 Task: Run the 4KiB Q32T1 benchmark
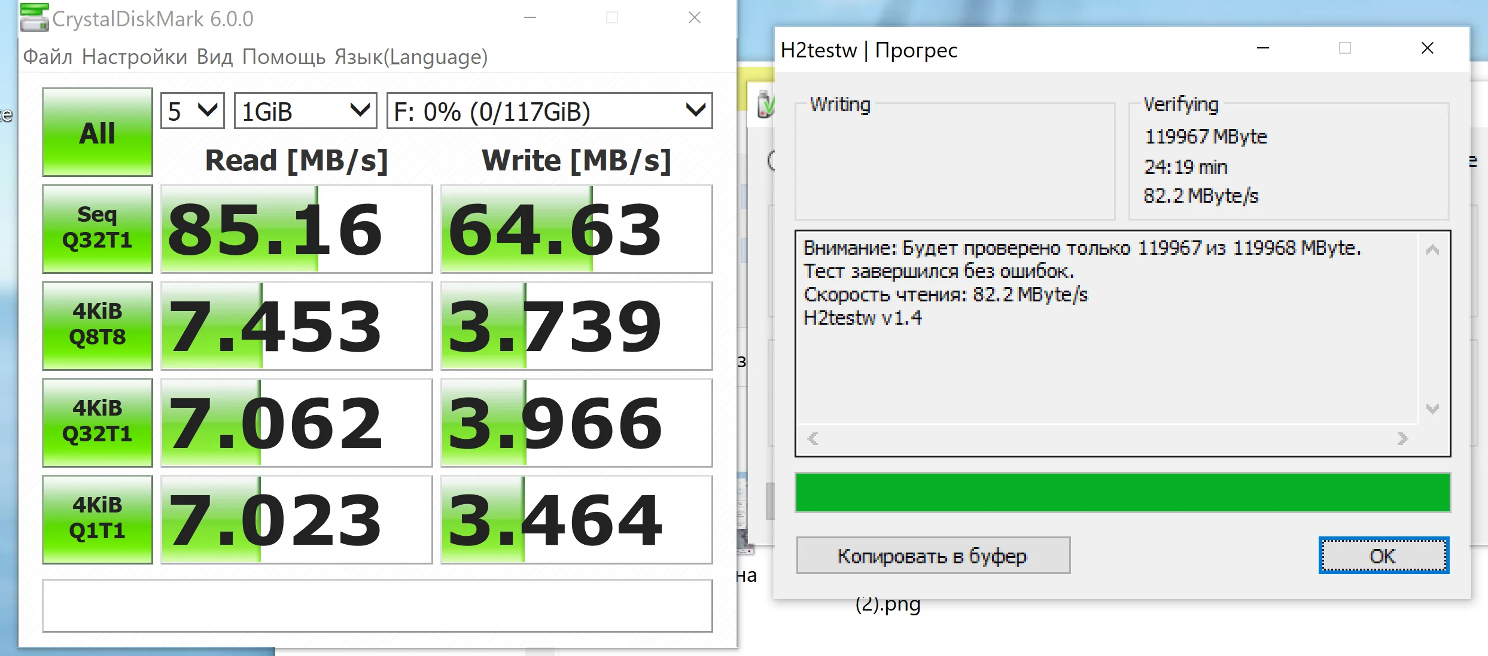(98, 422)
